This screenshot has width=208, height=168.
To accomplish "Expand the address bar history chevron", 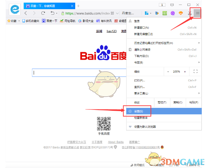I will pyautogui.click(x=117, y=13).
